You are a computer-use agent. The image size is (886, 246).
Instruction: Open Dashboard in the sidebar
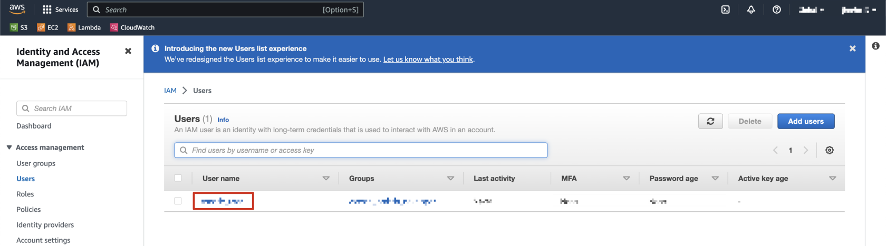34,126
